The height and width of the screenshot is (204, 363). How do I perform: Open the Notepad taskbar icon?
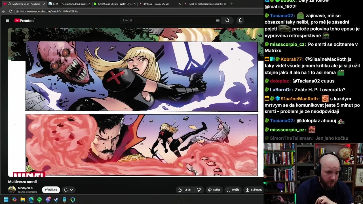[64, 199]
